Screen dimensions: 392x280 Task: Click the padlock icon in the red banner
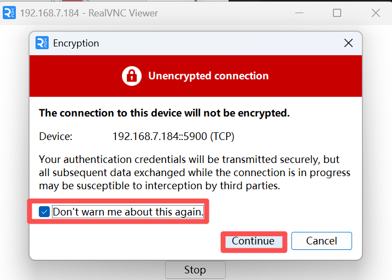point(132,76)
